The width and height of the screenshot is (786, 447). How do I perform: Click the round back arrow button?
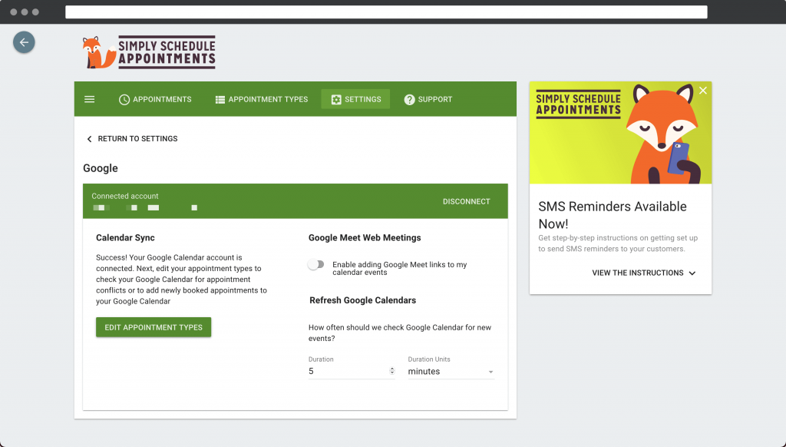pyautogui.click(x=24, y=42)
